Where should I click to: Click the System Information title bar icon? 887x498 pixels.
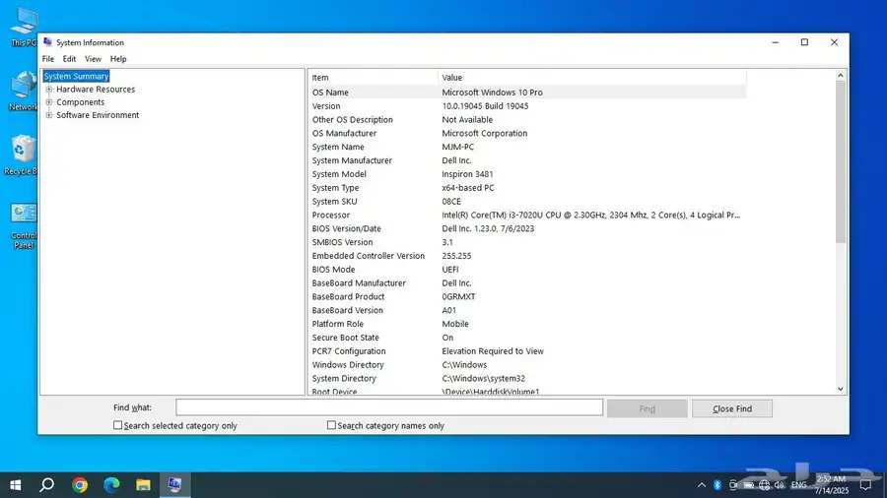pyautogui.click(x=47, y=42)
